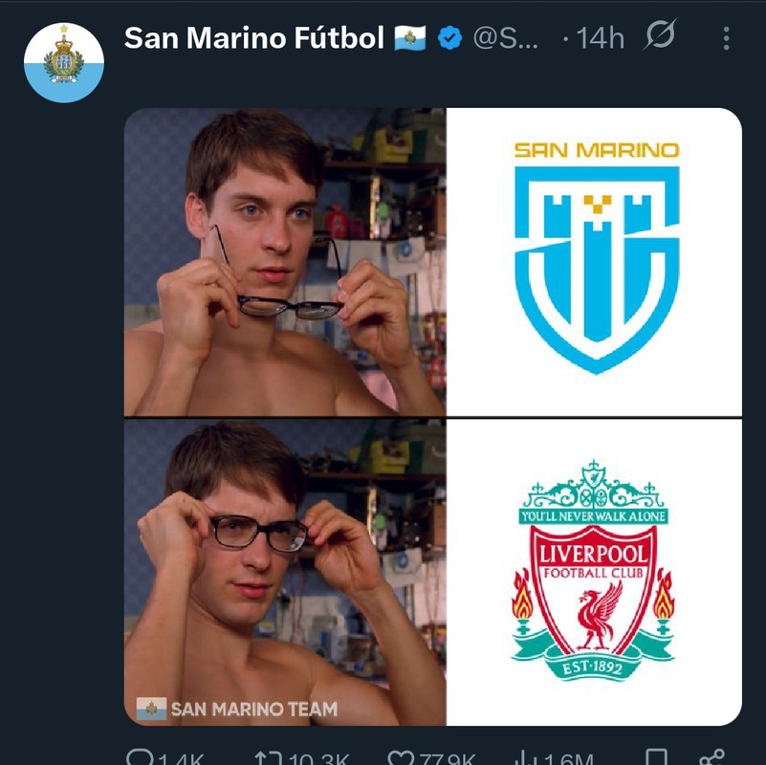Open the San Marino crest image panel
The width and height of the screenshot is (766, 765).
tap(594, 262)
